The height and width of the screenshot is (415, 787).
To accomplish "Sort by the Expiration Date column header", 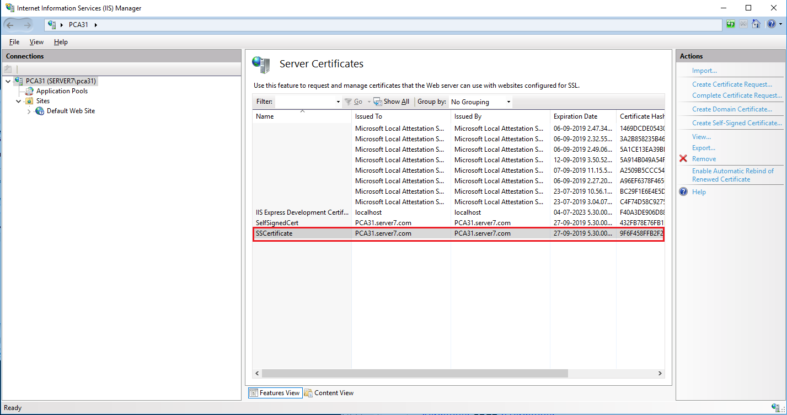I will pos(583,116).
